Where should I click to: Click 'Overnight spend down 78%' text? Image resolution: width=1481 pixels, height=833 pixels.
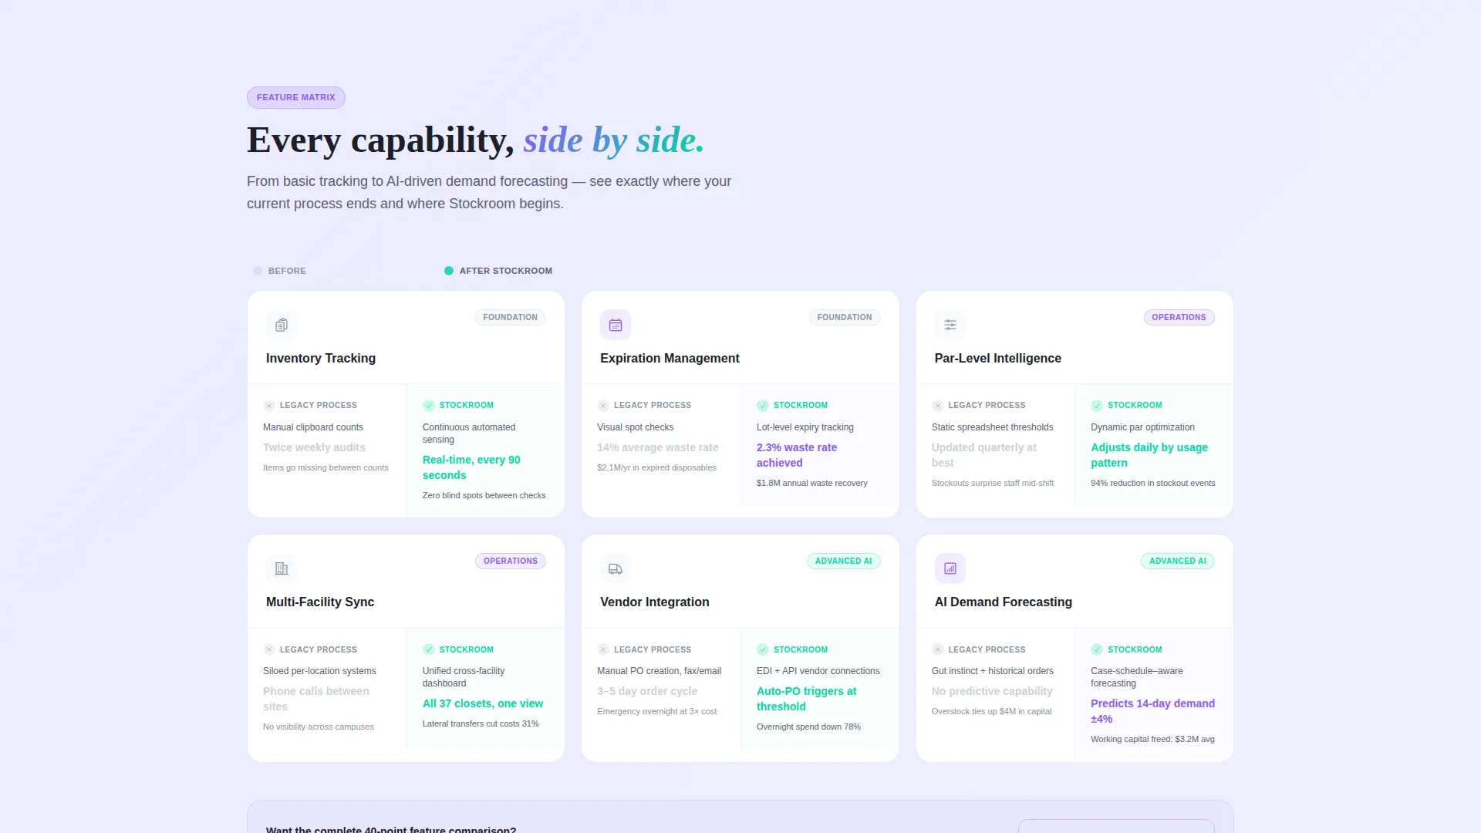click(808, 727)
